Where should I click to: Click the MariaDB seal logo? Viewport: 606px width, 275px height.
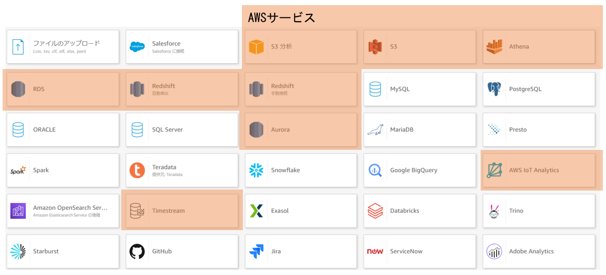click(375, 130)
